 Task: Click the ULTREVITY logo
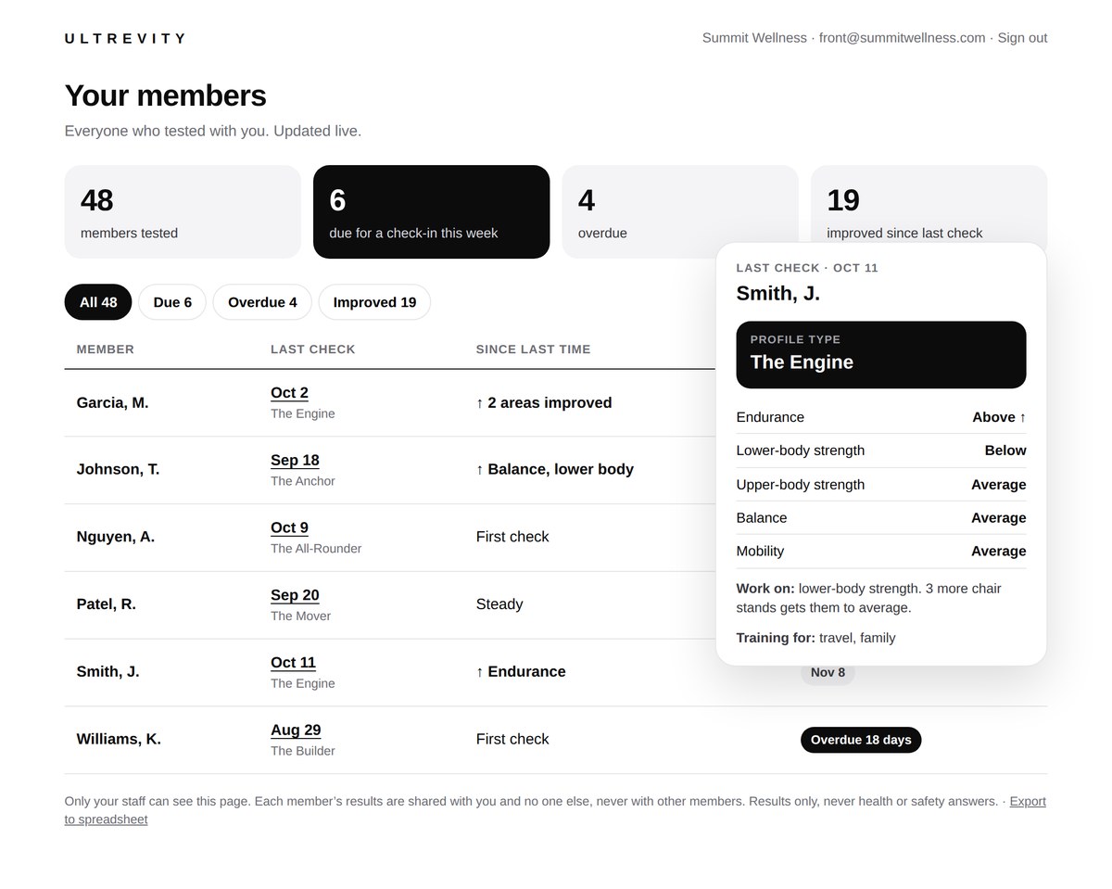[125, 38]
